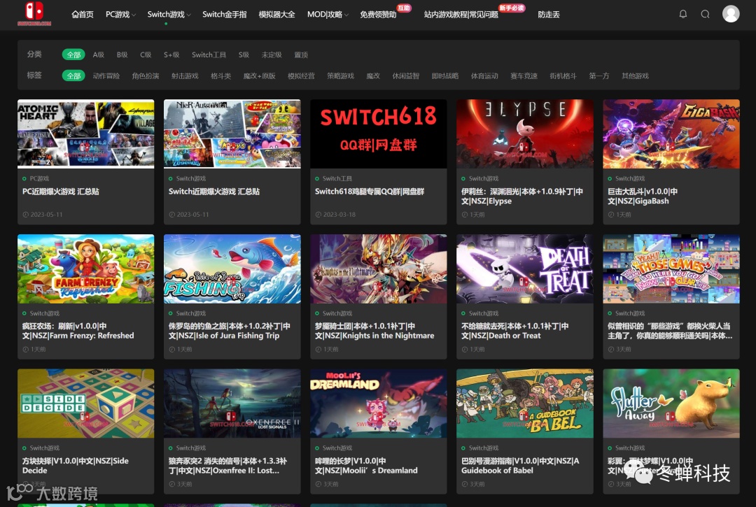Viewport: 756px width, 507px height.
Task: Open the Guidebook of Babel thumbnail
Action: point(525,404)
